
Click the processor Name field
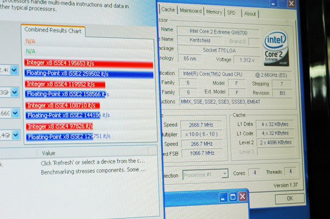click(218, 32)
